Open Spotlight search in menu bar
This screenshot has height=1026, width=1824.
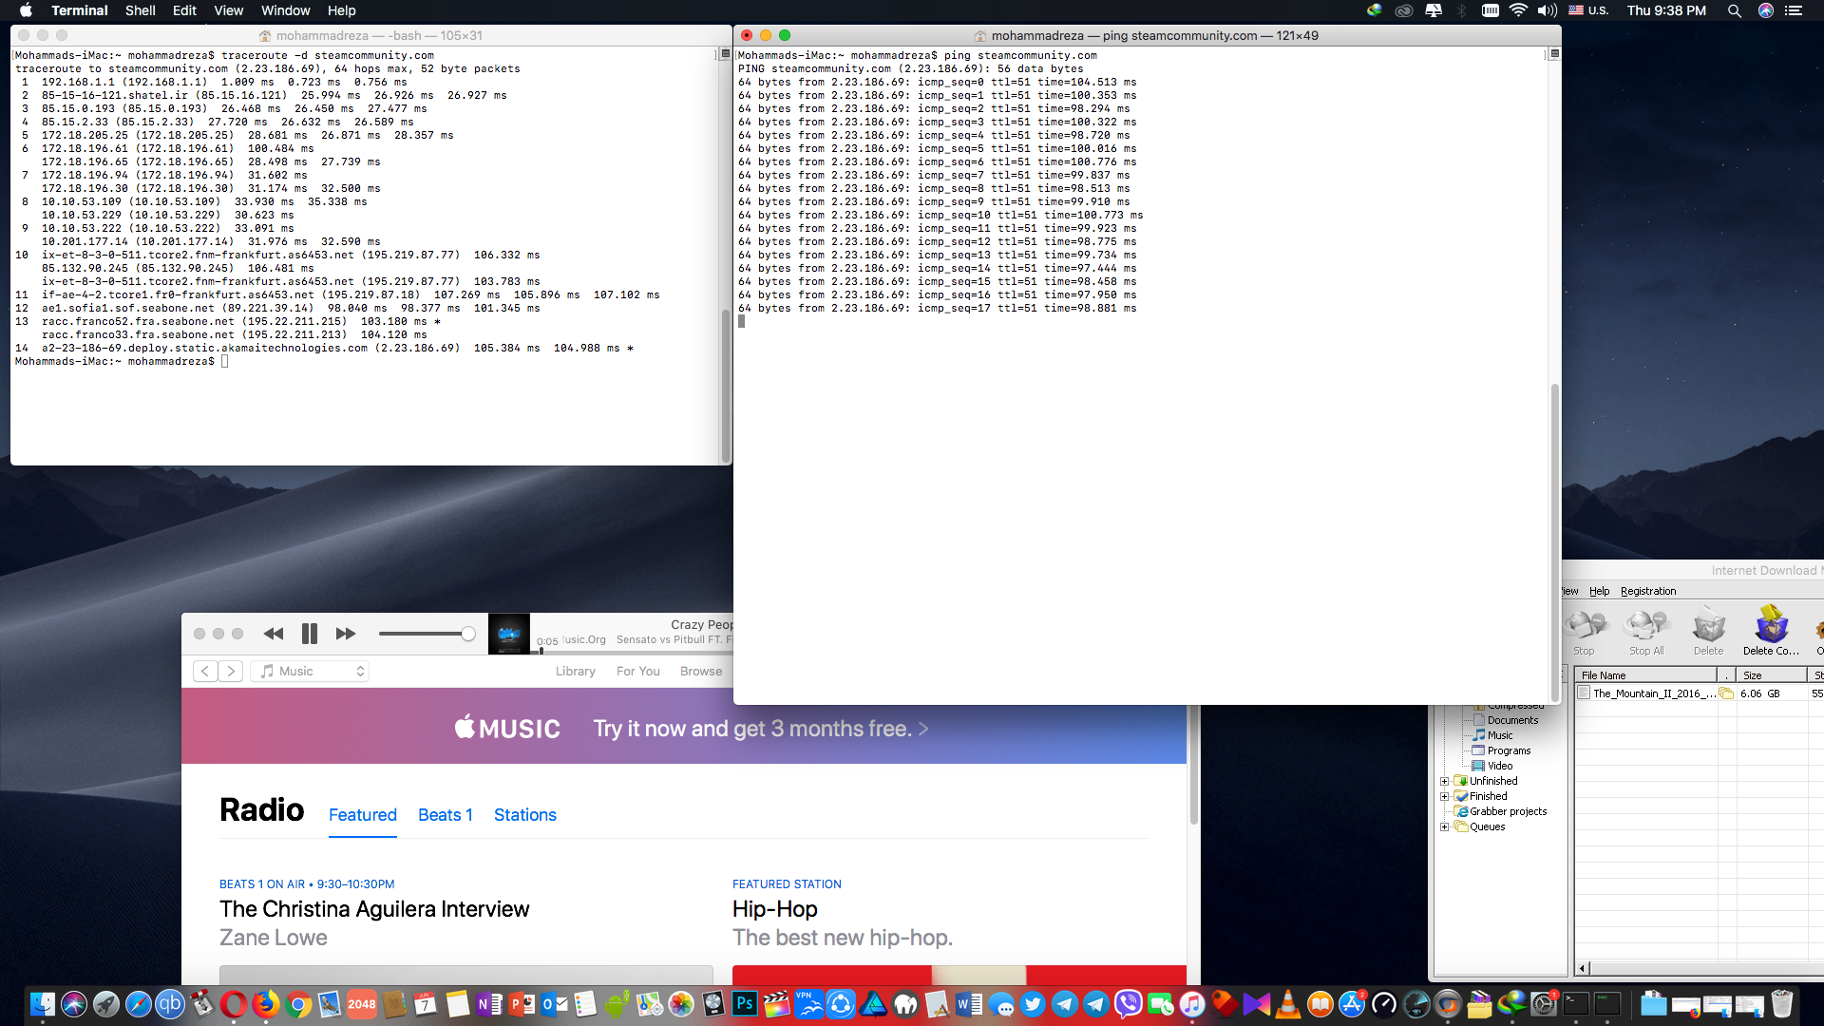(1734, 10)
